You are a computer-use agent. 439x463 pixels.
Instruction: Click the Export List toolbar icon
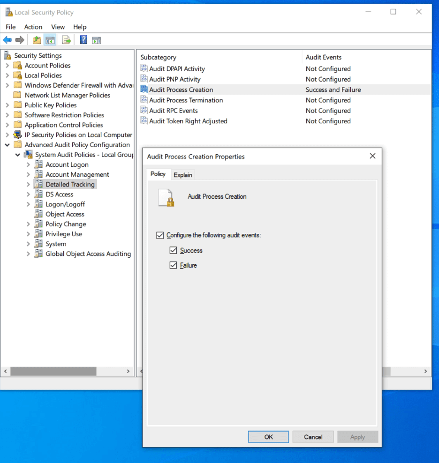point(67,40)
